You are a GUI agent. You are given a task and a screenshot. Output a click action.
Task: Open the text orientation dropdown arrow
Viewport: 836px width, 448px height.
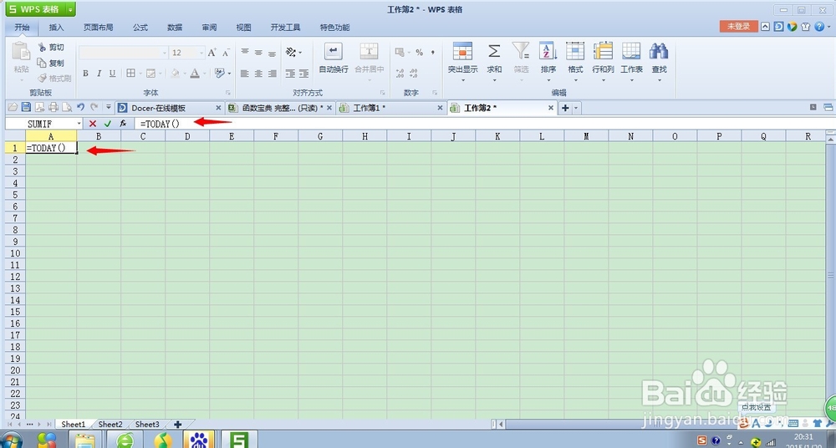click(x=300, y=53)
